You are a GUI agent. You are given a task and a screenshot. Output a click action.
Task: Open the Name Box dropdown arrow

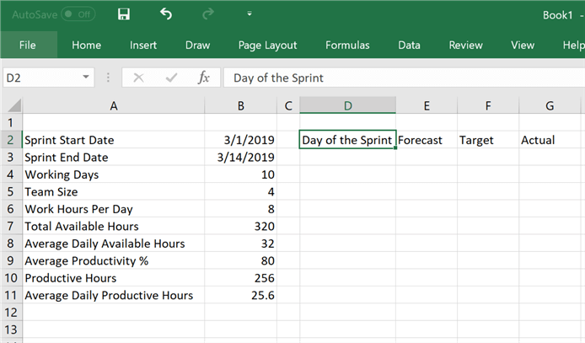click(86, 78)
